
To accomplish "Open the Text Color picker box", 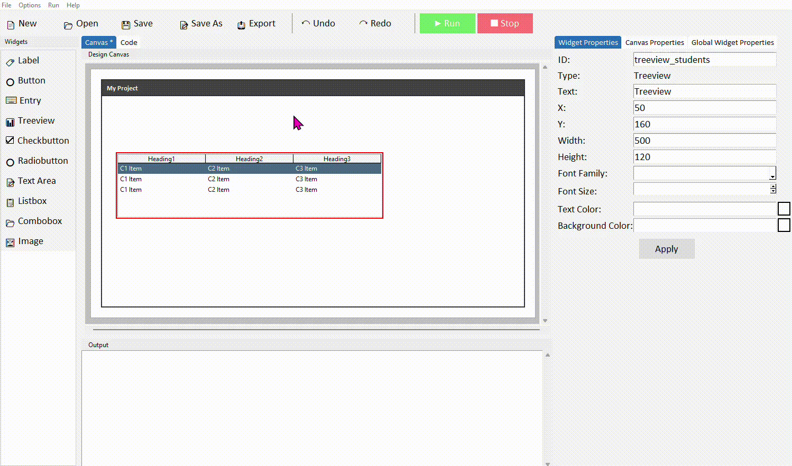I will (784, 209).
